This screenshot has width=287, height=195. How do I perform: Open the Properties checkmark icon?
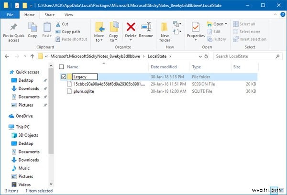click(196, 27)
